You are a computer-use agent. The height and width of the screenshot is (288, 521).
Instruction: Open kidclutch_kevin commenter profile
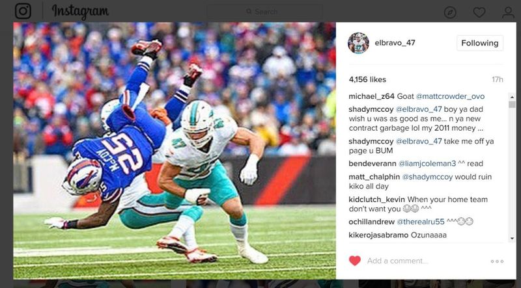[377, 200]
